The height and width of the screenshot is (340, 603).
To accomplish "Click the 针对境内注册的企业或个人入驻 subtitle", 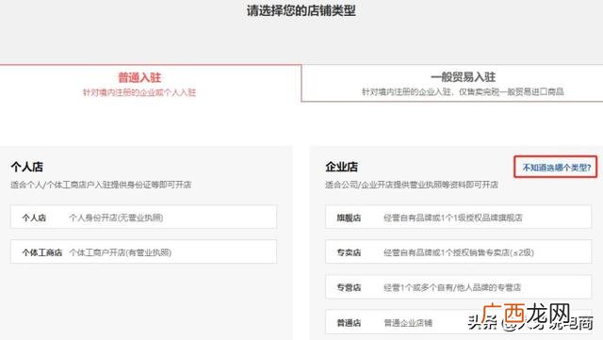I will 139,92.
